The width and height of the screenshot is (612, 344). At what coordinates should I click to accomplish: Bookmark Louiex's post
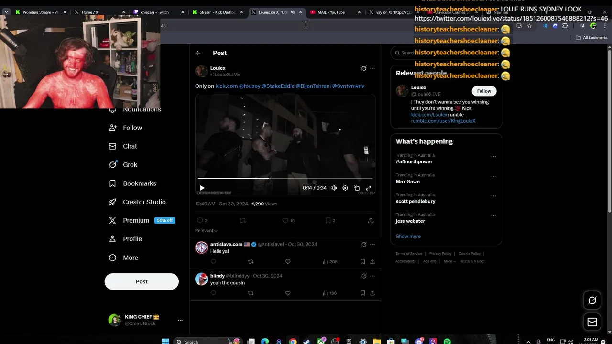[x=330, y=221]
